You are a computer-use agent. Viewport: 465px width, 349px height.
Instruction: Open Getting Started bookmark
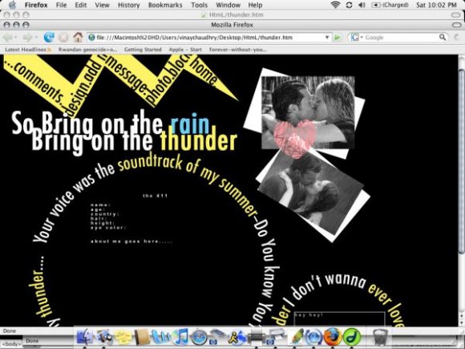[x=143, y=49]
